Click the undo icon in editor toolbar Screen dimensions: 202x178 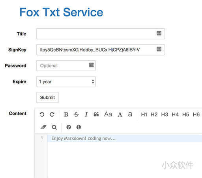42,115
